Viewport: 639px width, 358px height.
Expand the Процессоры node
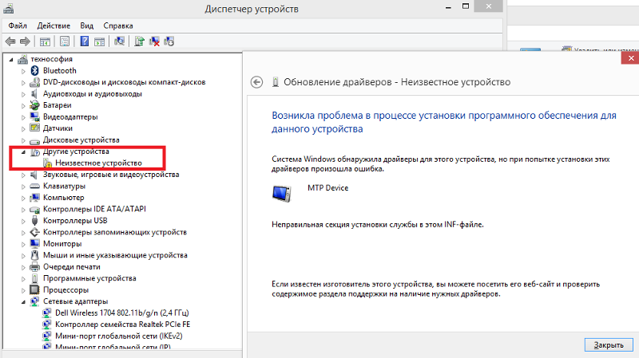click(x=23, y=290)
